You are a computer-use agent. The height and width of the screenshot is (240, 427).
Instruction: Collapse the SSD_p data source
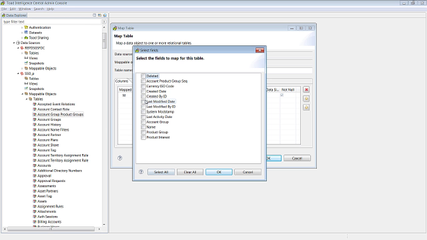(18, 73)
